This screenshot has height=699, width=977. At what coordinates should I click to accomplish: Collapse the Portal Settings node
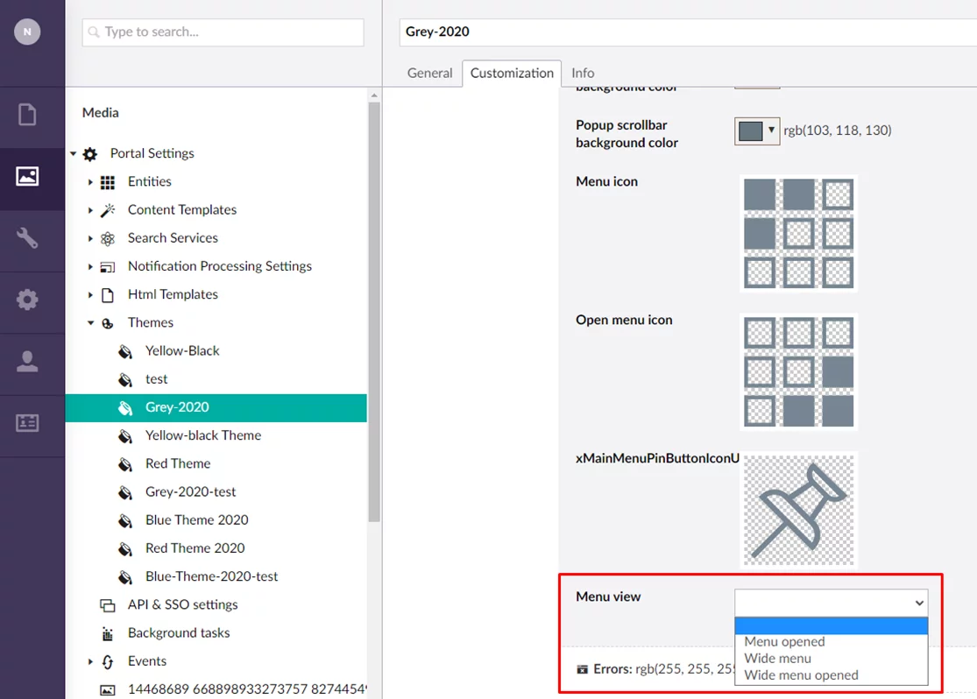(74, 154)
